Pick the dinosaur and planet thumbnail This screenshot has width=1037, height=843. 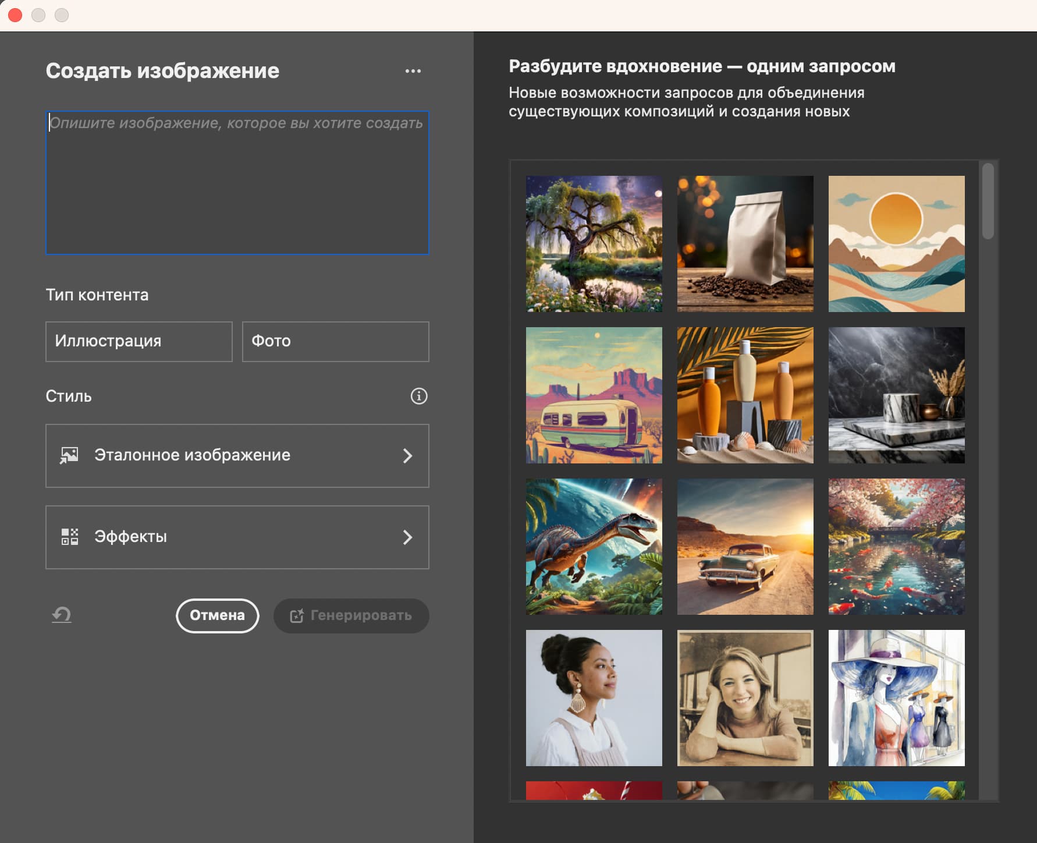click(x=594, y=547)
